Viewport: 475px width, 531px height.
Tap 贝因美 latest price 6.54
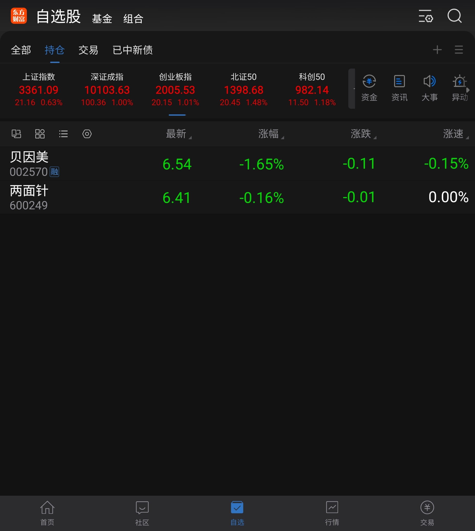tap(177, 164)
